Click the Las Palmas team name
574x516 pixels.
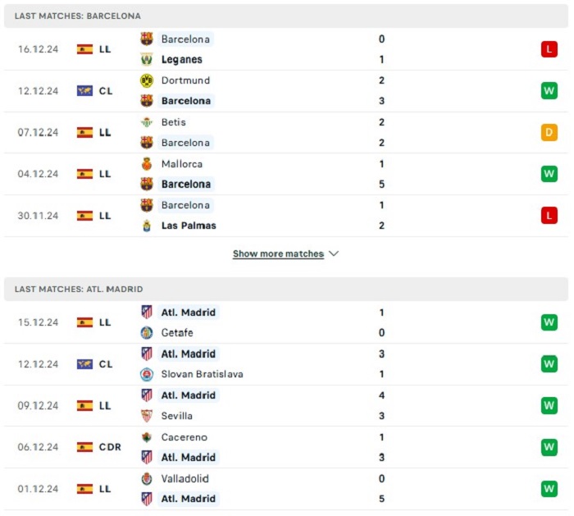click(x=189, y=226)
